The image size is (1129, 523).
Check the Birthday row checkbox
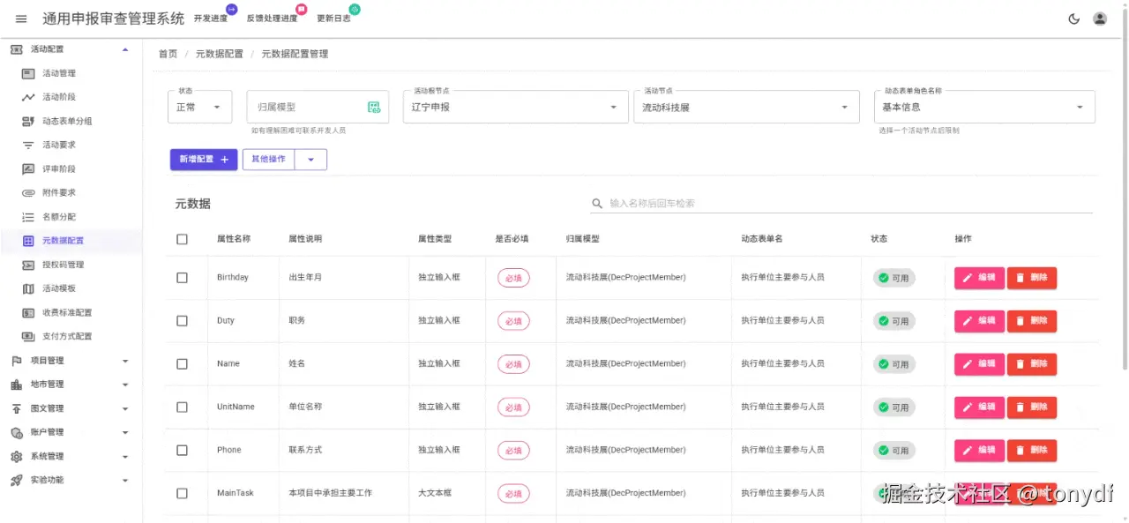tap(182, 277)
